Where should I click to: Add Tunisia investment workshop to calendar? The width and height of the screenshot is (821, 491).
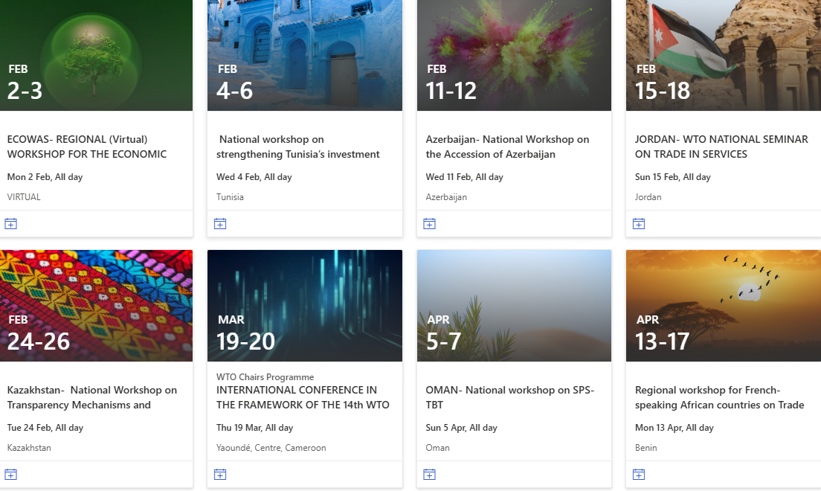click(x=220, y=224)
